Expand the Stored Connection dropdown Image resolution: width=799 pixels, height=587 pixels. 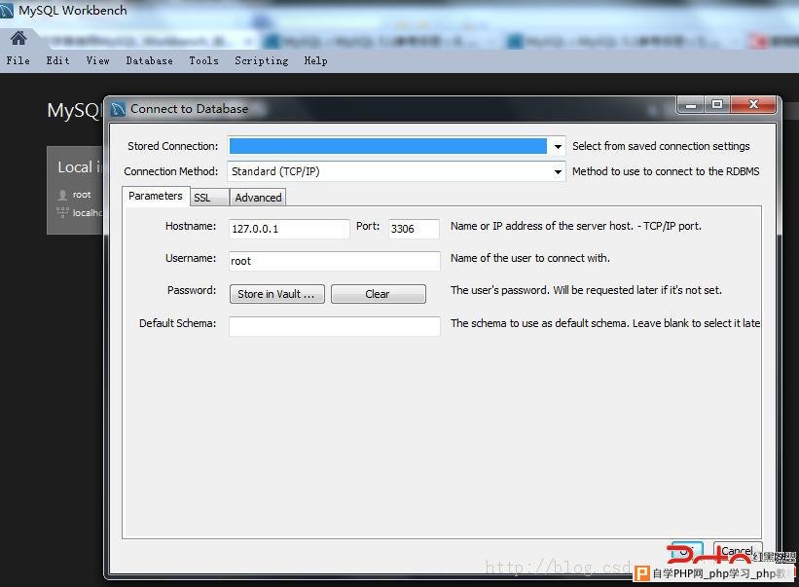[558, 146]
